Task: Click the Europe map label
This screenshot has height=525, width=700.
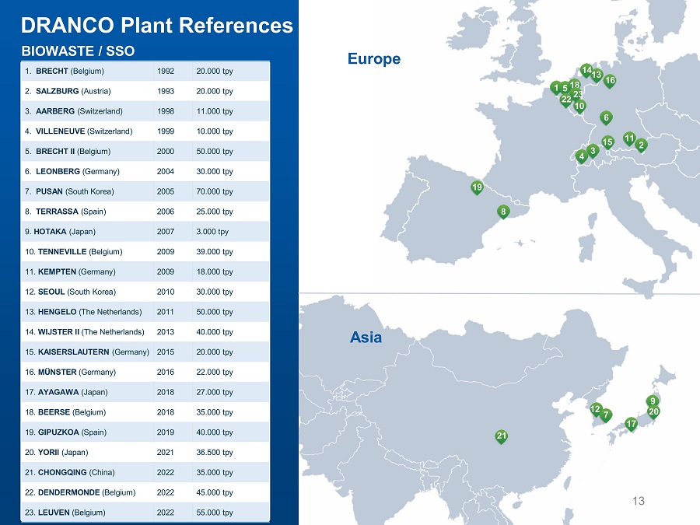Action: tap(374, 59)
